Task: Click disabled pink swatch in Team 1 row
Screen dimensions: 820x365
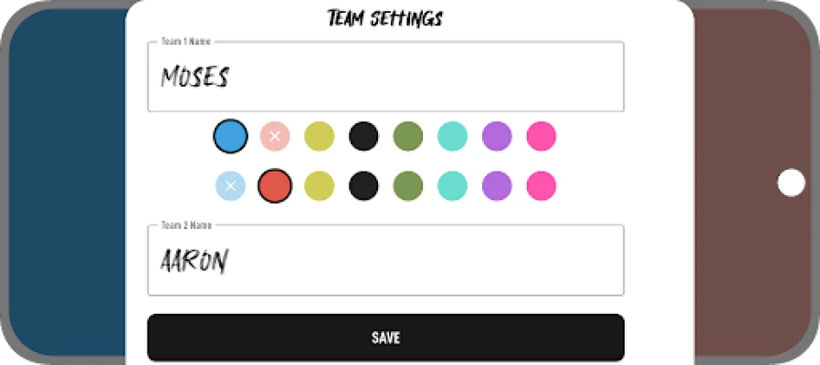Action: pyautogui.click(x=275, y=136)
